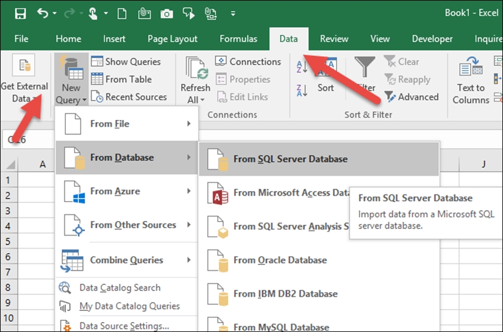The height and width of the screenshot is (332, 503).
Task: Click the Text to Columns icon
Action: (x=471, y=68)
